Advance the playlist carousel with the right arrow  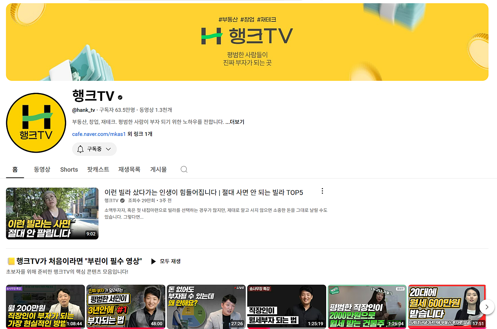(487, 307)
